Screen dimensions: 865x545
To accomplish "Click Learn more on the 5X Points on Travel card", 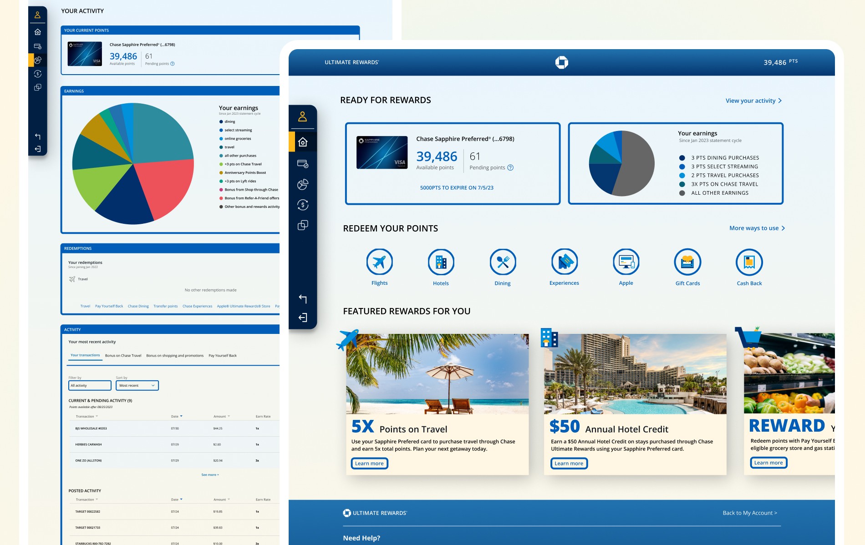I will [369, 463].
